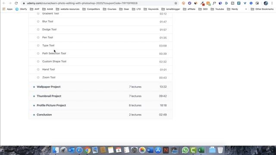Click the 18:18 duration of Profile Picture Project
The image size is (276, 155).
pyautogui.click(x=163, y=105)
